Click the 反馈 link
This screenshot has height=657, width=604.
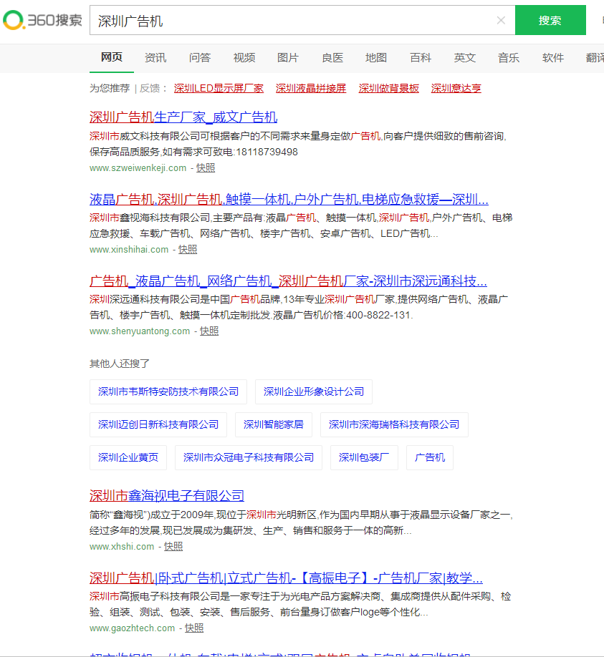point(150,89)
